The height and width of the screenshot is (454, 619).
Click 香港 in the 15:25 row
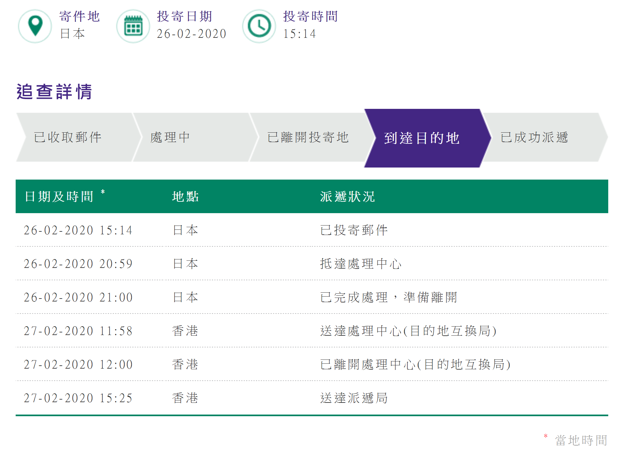pos(185,398)
